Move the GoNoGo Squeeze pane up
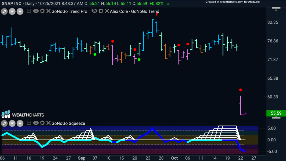Image resolution: width=286 pixels, height=161 pixels. 20,123
